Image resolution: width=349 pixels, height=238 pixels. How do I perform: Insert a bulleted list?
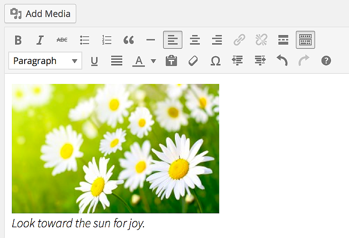(x=85, y=40)
